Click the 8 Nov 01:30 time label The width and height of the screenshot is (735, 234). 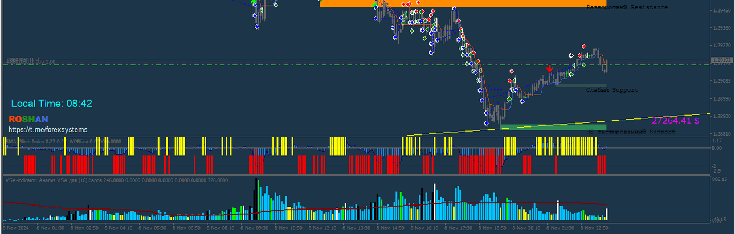(x=50, y=228)
